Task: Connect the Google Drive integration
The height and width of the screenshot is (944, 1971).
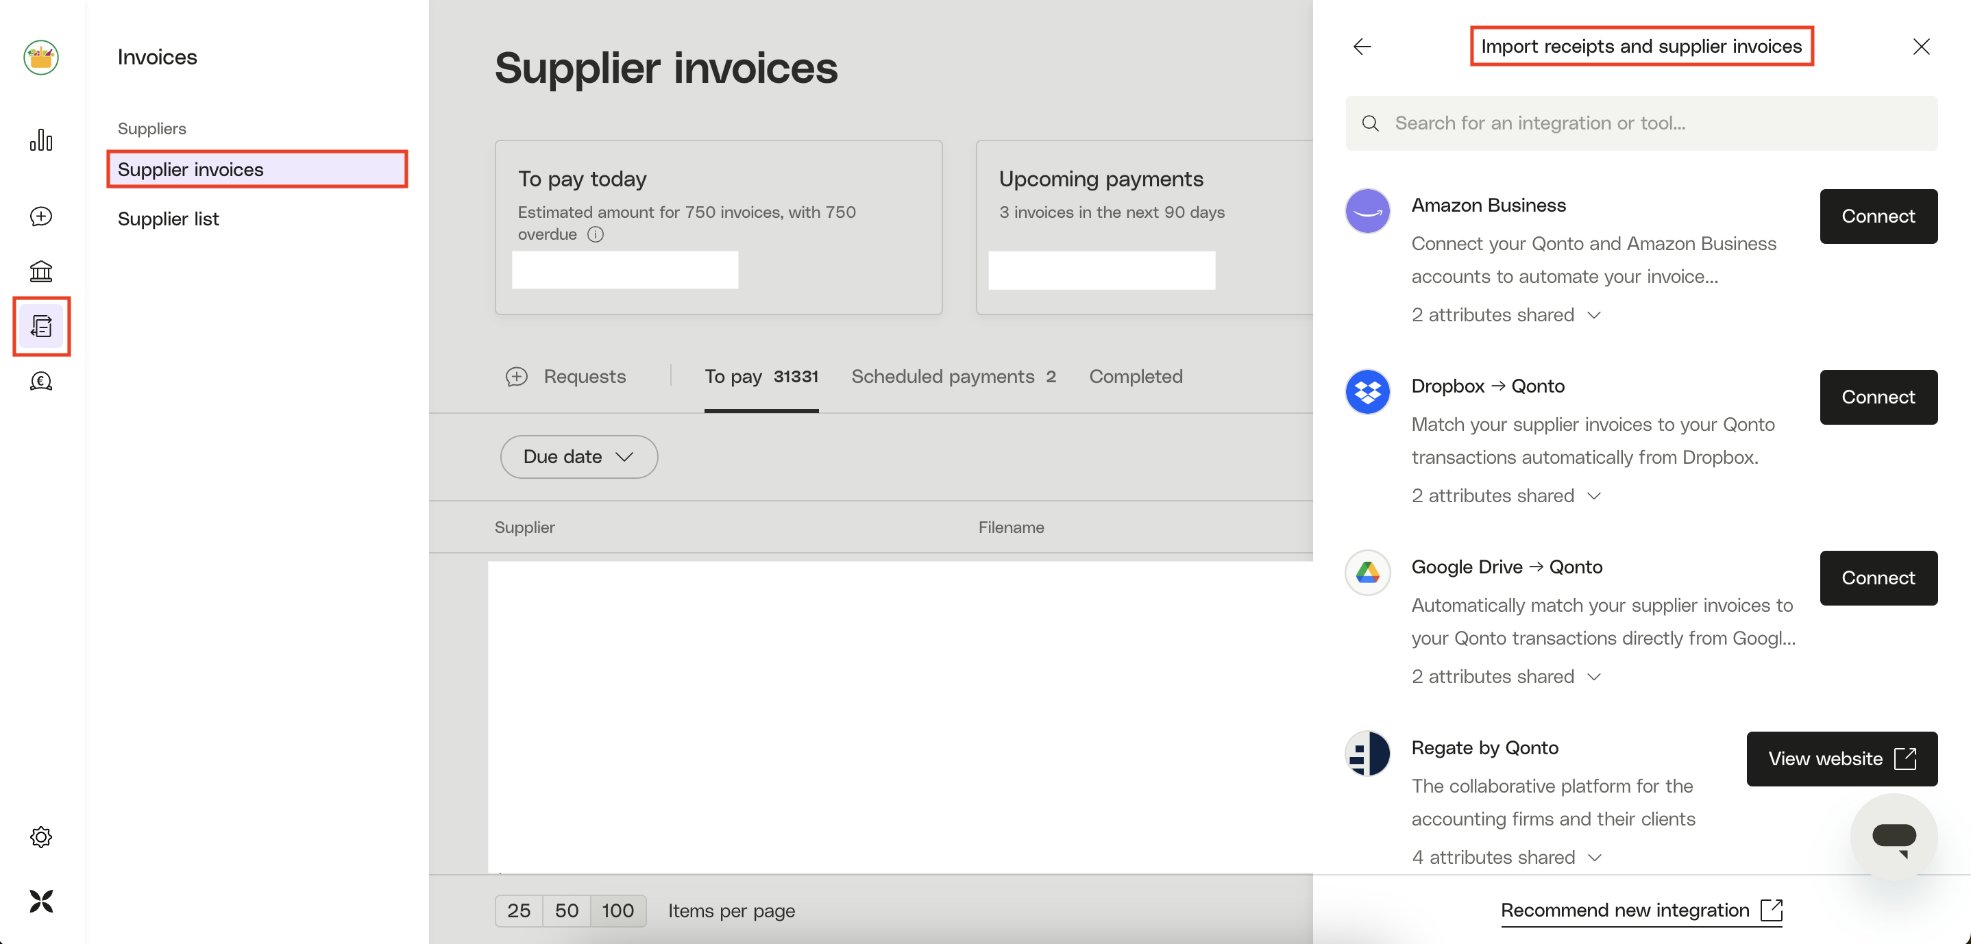Action: tap(1878, 578)
